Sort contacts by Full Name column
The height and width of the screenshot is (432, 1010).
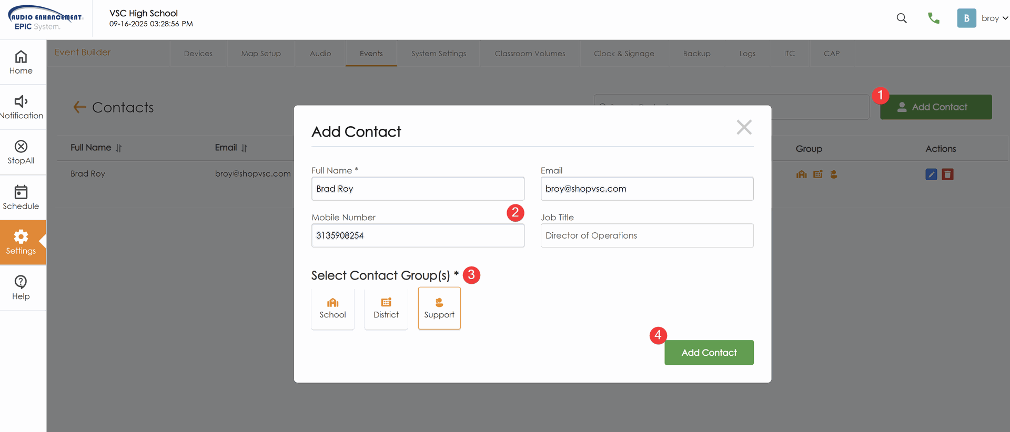coord(118,148)
